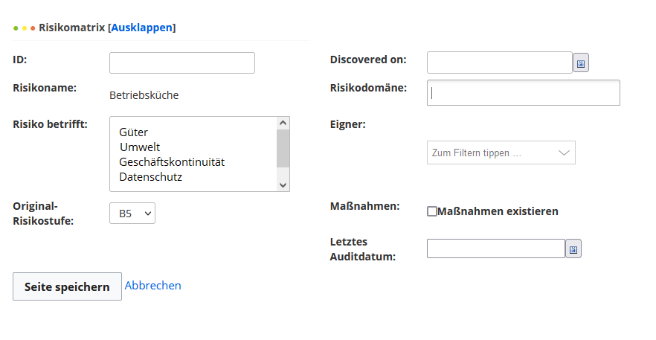Viewport: 656px width, 340px height.
Task: Focus the ID input field
Action: pos(181,63)
